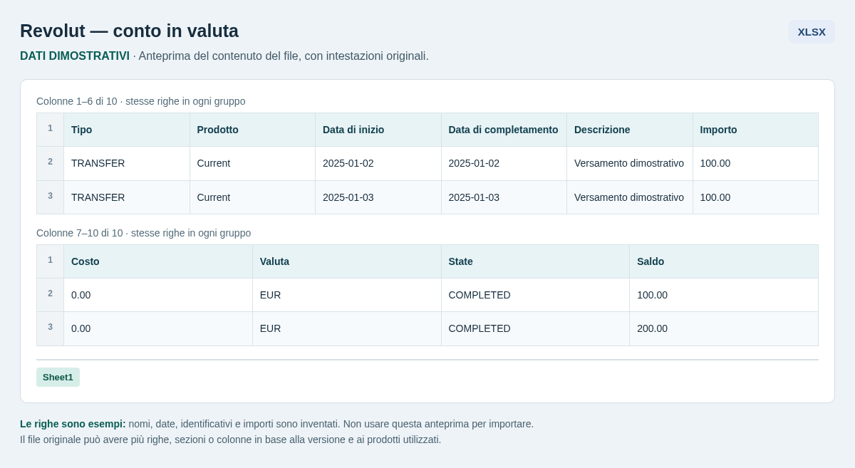Click the XLSX format badge

click(812, 31)
